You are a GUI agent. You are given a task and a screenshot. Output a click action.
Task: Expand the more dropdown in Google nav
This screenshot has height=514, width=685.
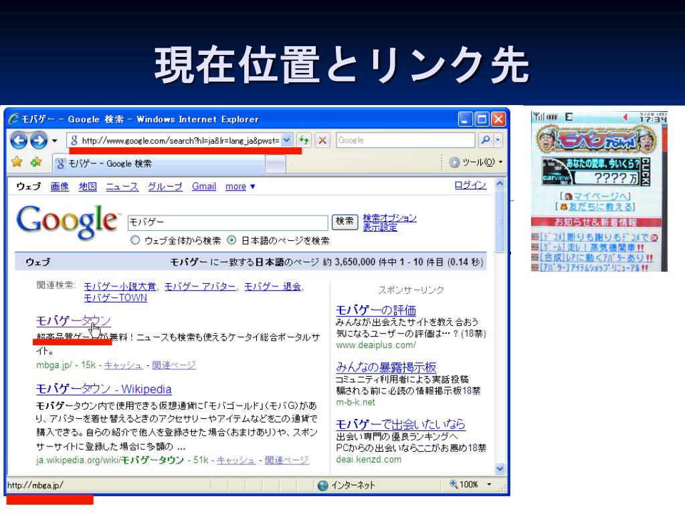[240, 187]
